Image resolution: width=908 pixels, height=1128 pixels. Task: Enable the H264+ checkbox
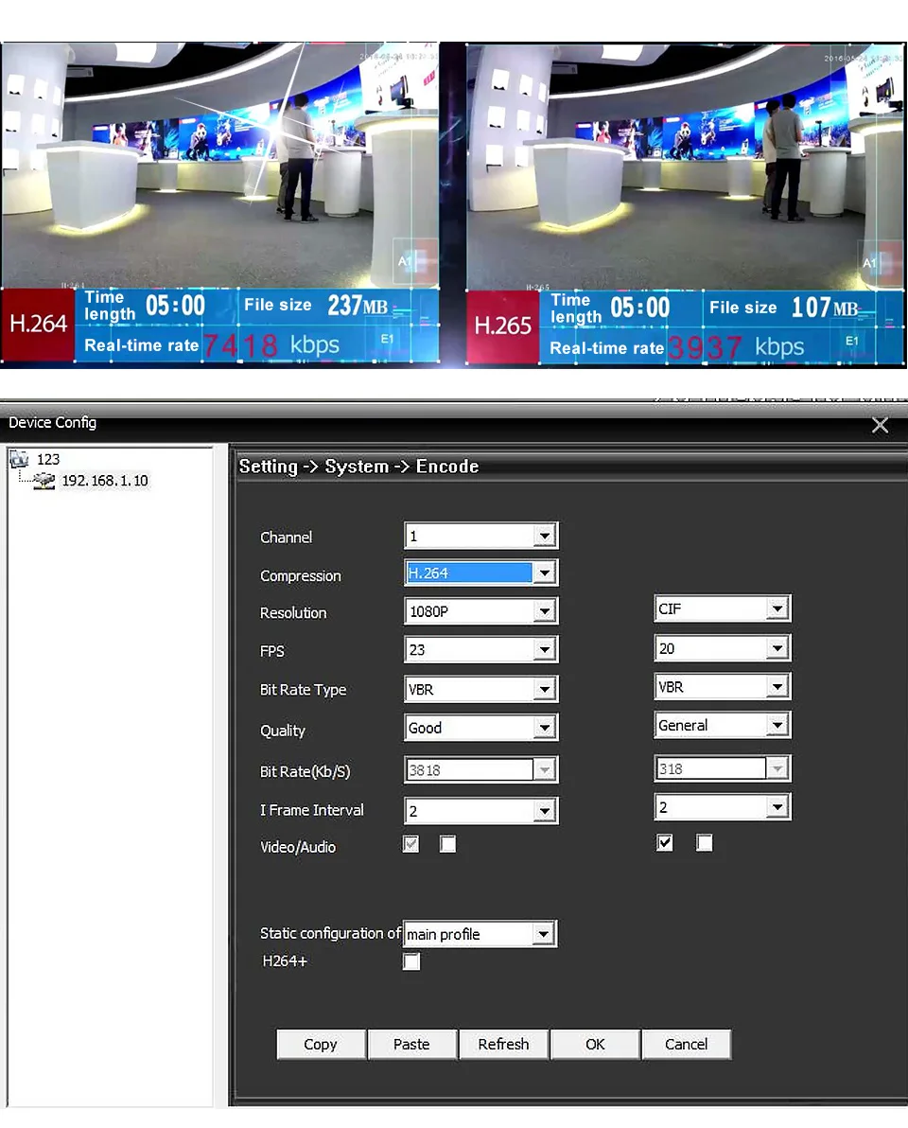pyautogui.click(x=411, y=961)
